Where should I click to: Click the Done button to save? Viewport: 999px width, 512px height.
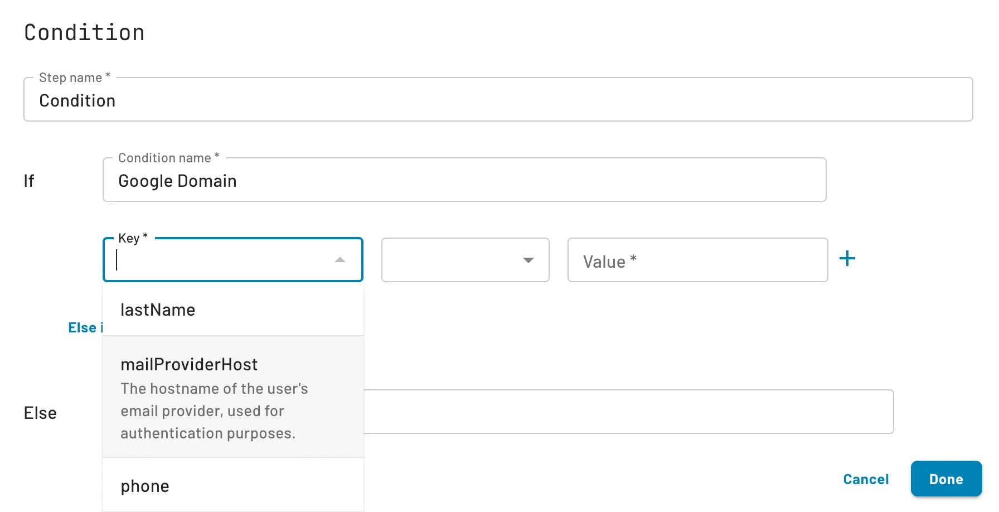coord(945,479)
